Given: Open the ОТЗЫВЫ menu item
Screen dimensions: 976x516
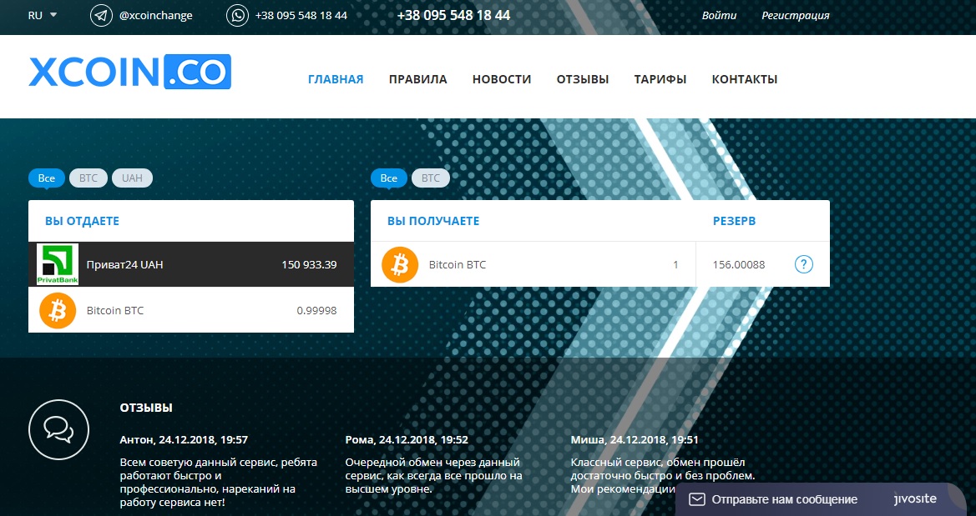Looking at the screenshot, I should (583, 79).
